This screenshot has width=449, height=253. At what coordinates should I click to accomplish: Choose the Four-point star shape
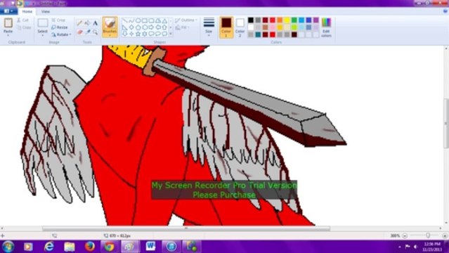(x=131, y=34)
